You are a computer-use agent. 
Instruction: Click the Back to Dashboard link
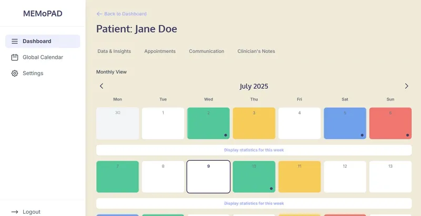tap(122, 14)
